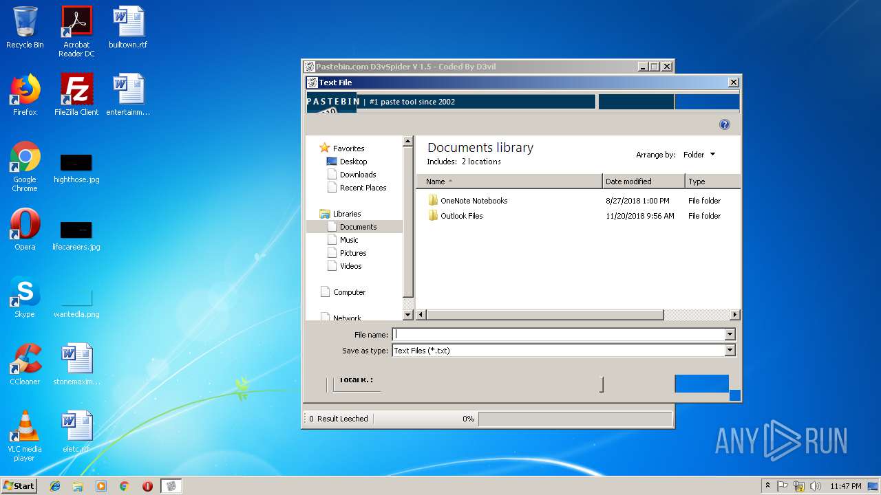Go to Desktop in Favorites
Screen dimensions: 881x495
[x=353, y=162]
